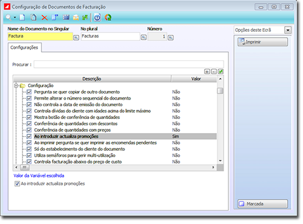Image resolution: width=303 pixels, height=224 pixels.
Task: Select row text Só do estabelecimento do cliente do documento
Action: pos(79,149)
